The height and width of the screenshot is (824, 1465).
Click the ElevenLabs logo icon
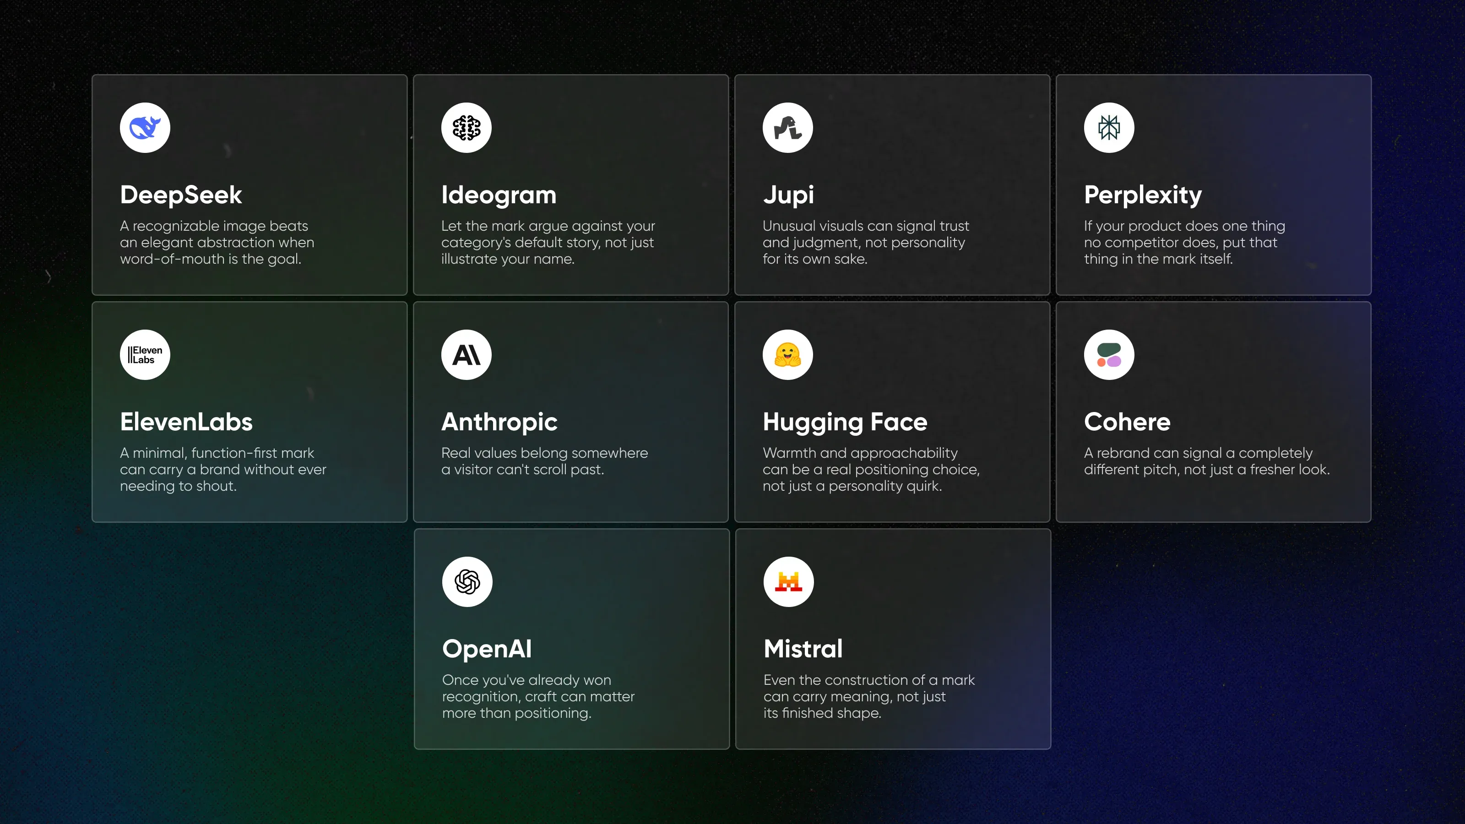(145, 354)
